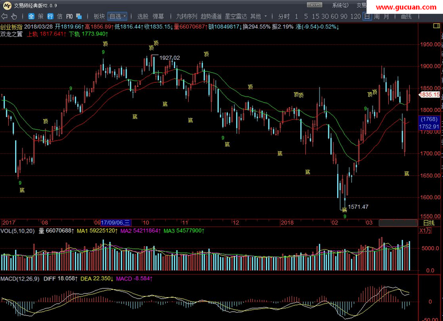Click the VIP button
Screen dimensions: 443x321
coord(314,5)
